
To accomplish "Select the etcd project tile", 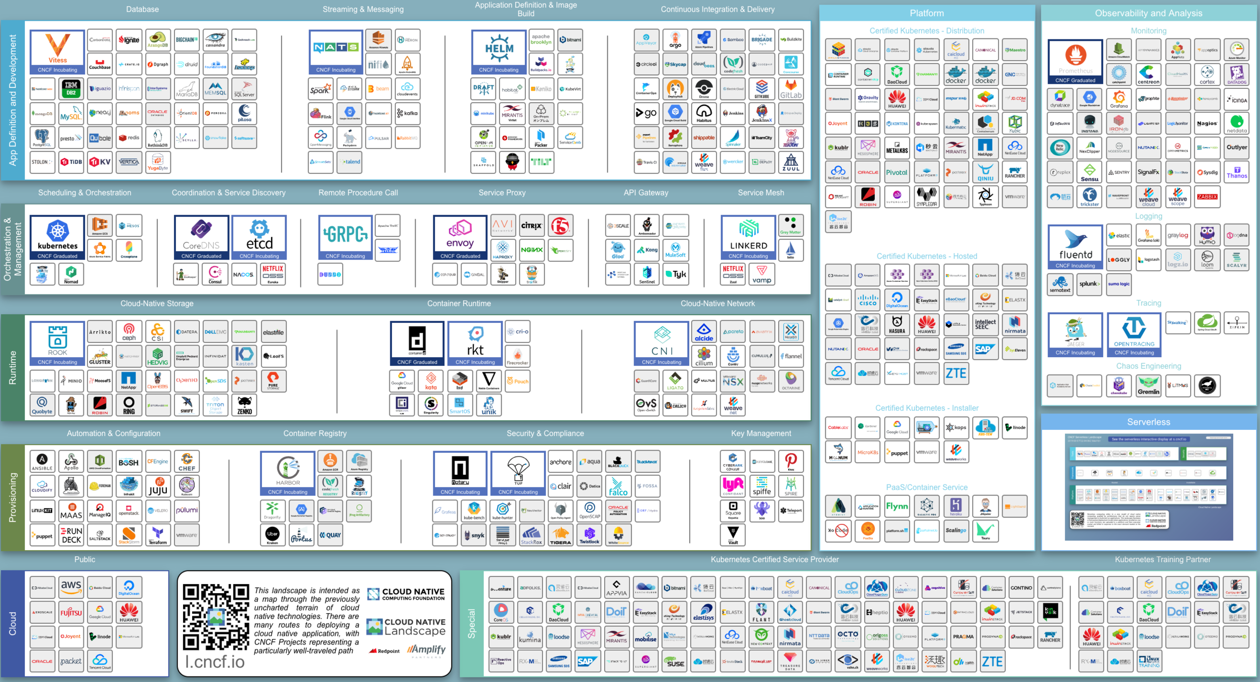I will (x=259, y=237).
